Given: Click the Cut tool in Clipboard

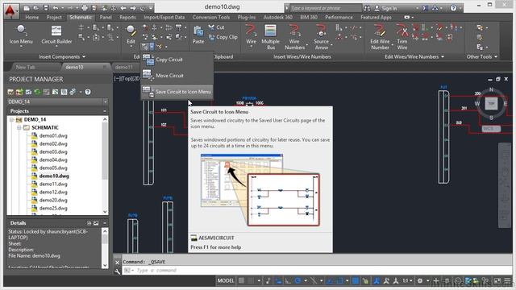Looking at the screenshot, I should pos(217,27).
